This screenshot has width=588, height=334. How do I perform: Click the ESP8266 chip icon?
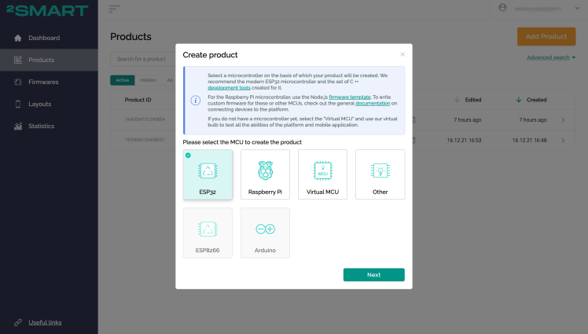(208, 228)
